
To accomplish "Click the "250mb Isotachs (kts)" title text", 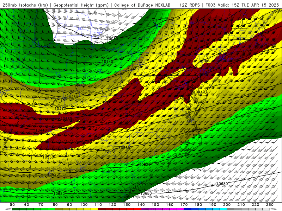I will pos(25,5).
